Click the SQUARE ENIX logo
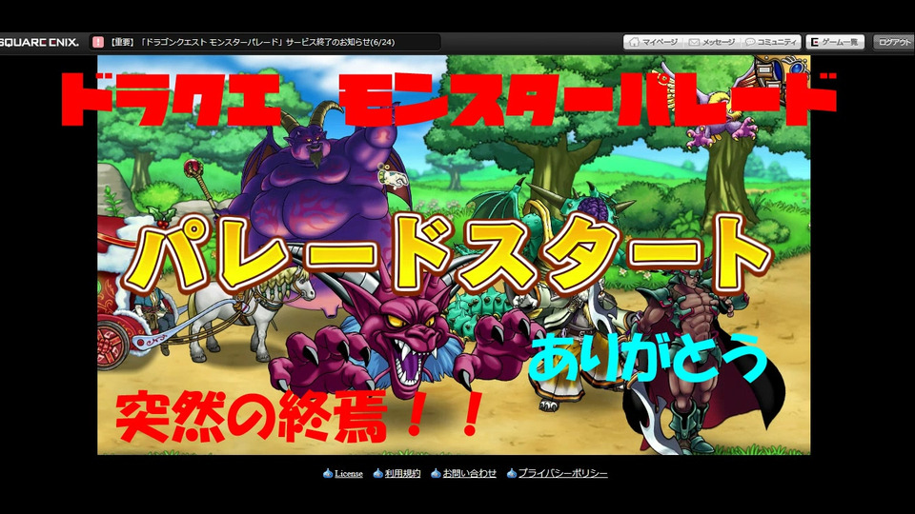 pyautogui.click(x=38, y=42)
